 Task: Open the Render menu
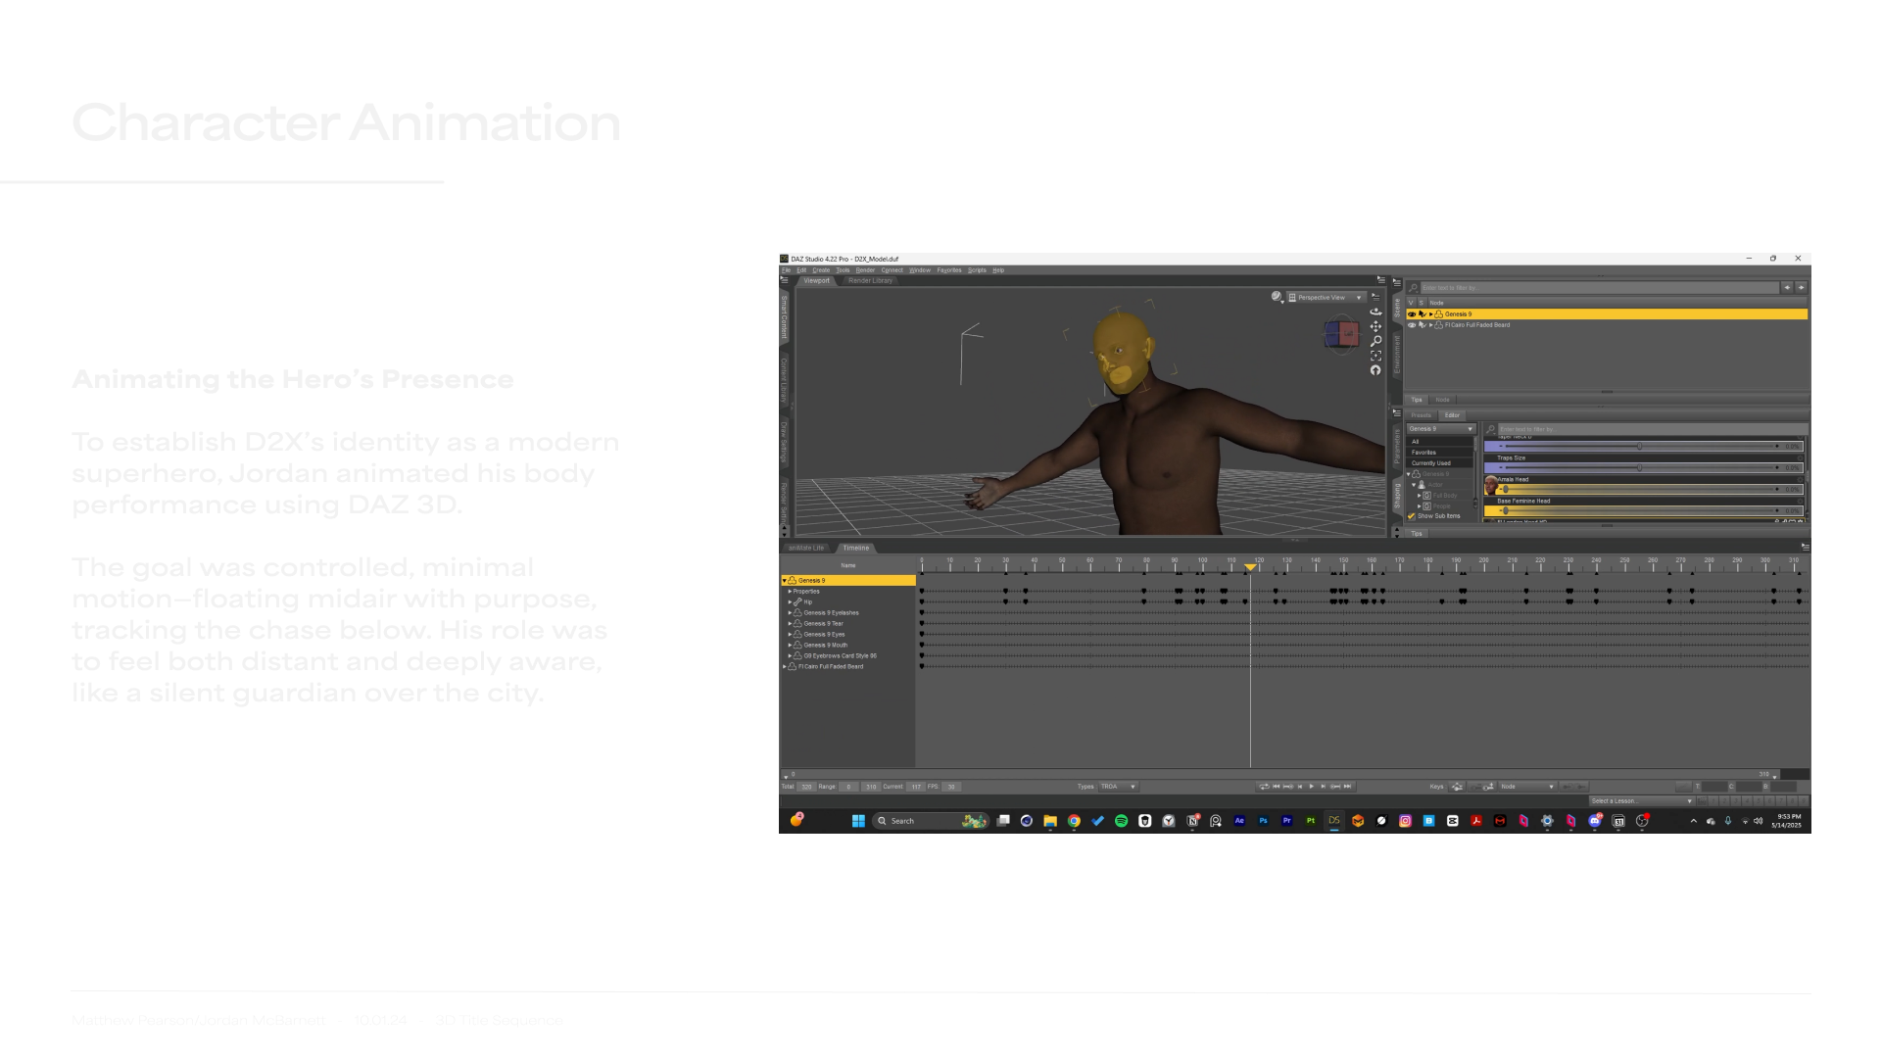tap(864, 270)
